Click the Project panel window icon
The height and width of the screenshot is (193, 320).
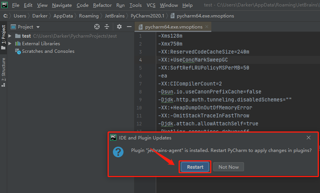(x=13, y=27)
